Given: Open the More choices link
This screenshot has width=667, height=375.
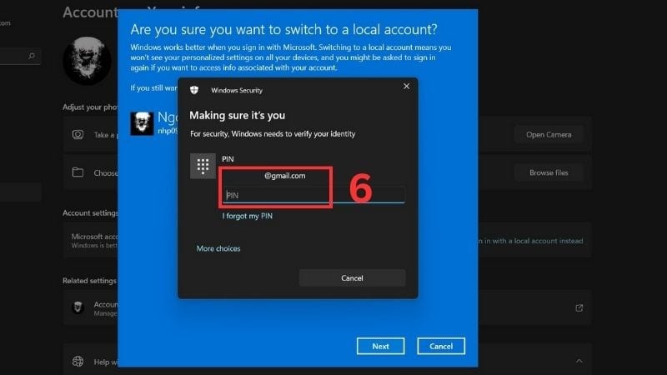Looking at the screenshot, I should click(218, 248).
